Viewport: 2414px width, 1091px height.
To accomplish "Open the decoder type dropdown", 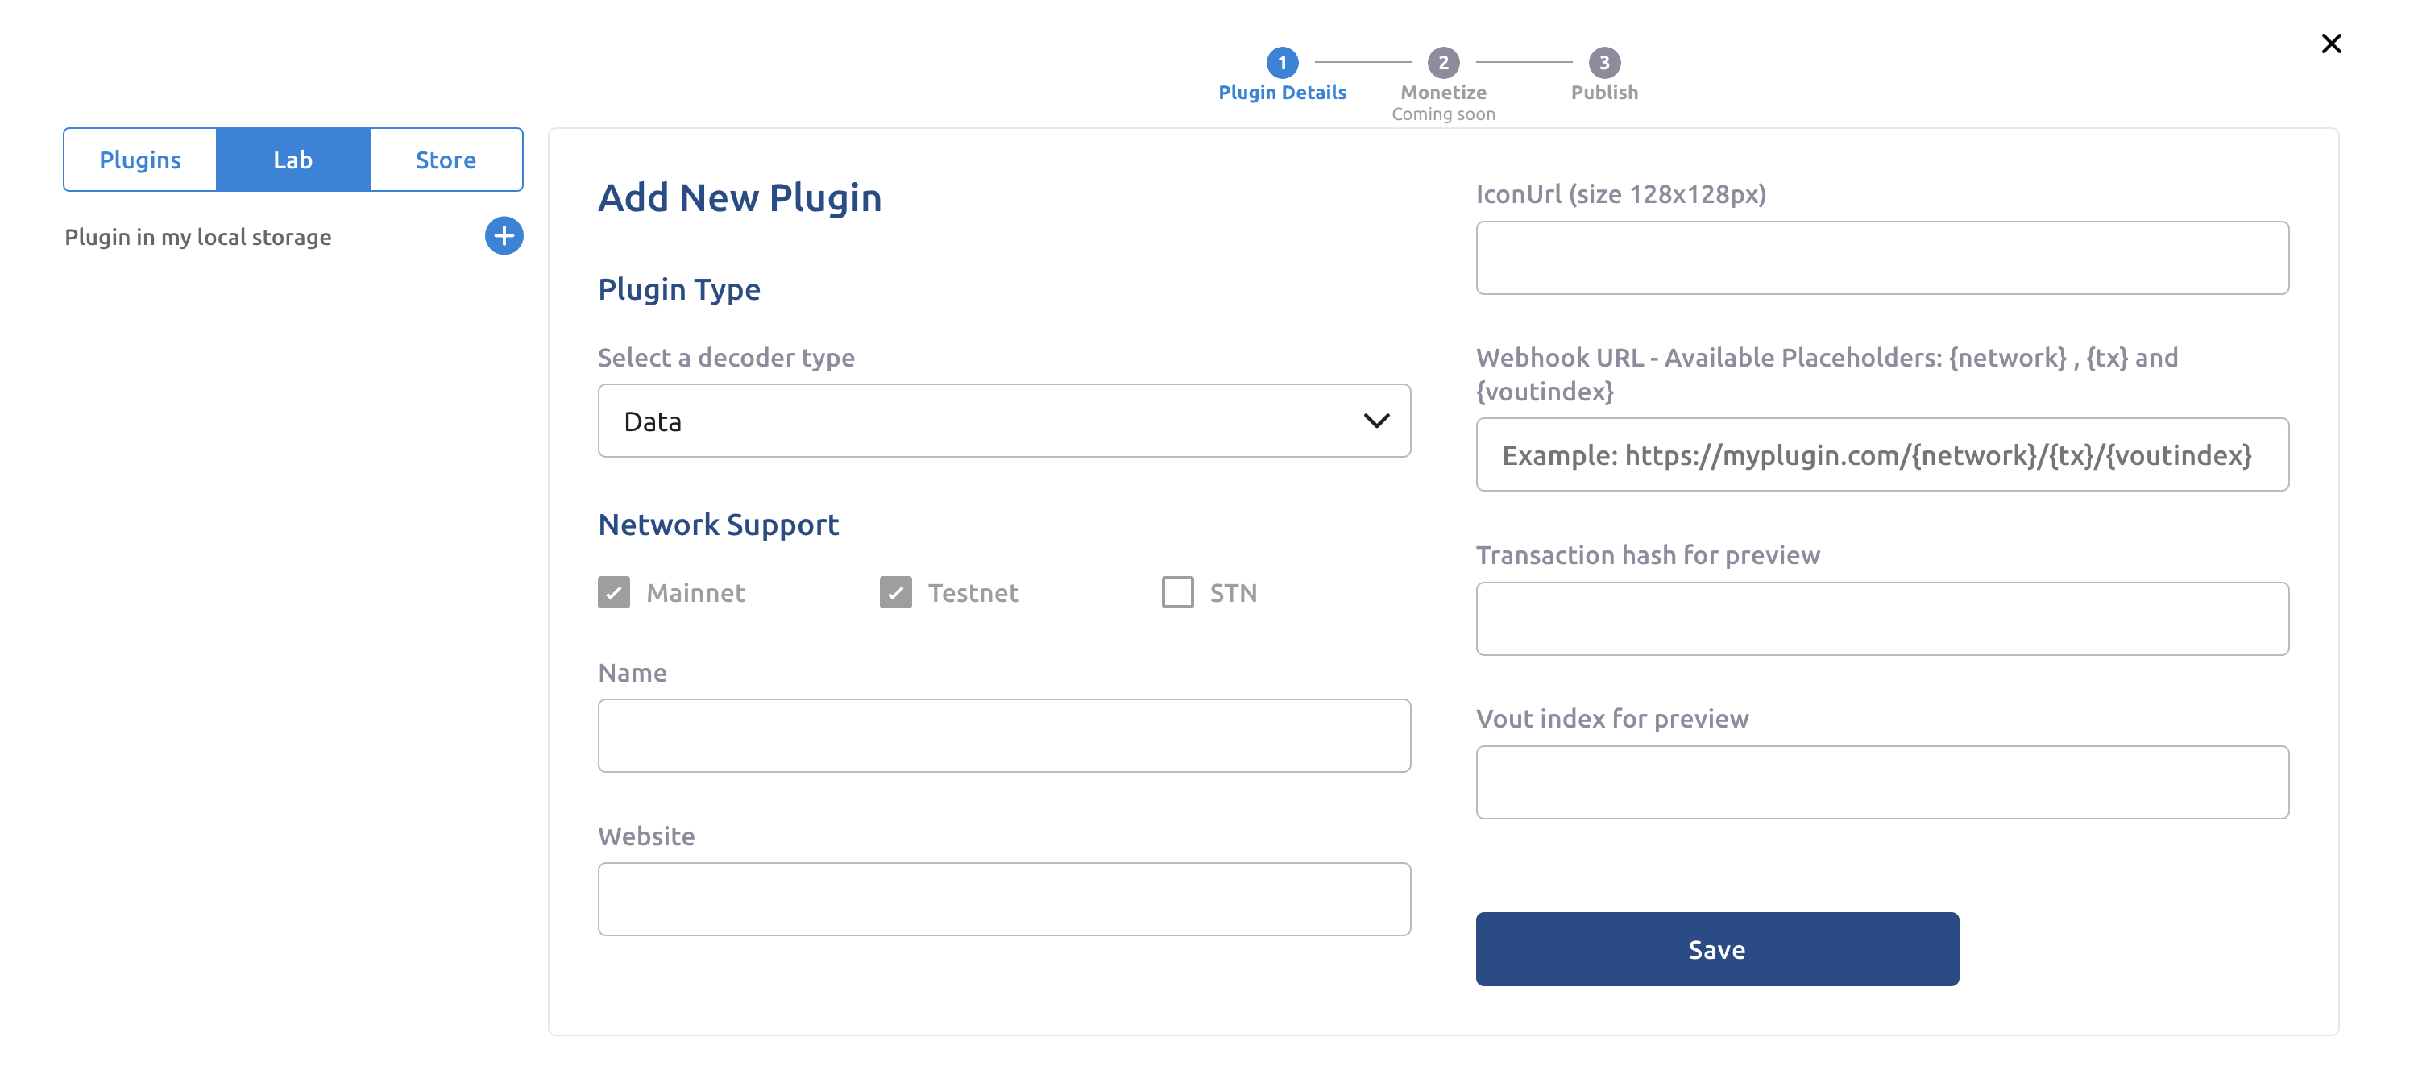I will tap(1002, 421).
